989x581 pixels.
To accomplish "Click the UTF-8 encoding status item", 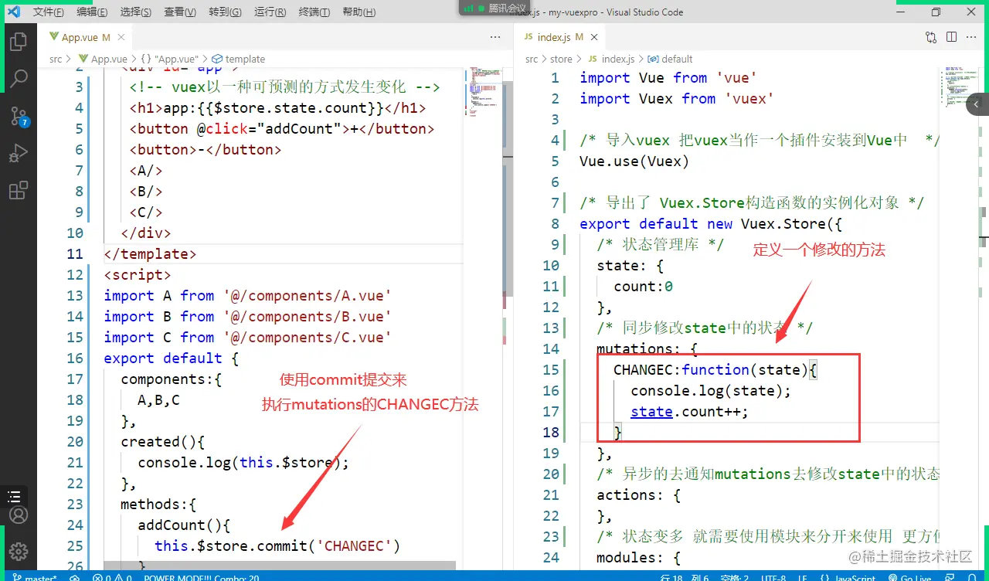I will tap(773, 577).
